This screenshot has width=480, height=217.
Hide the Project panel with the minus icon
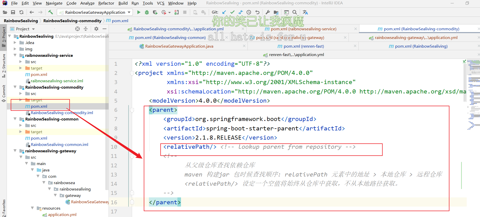tap(104, 29)
